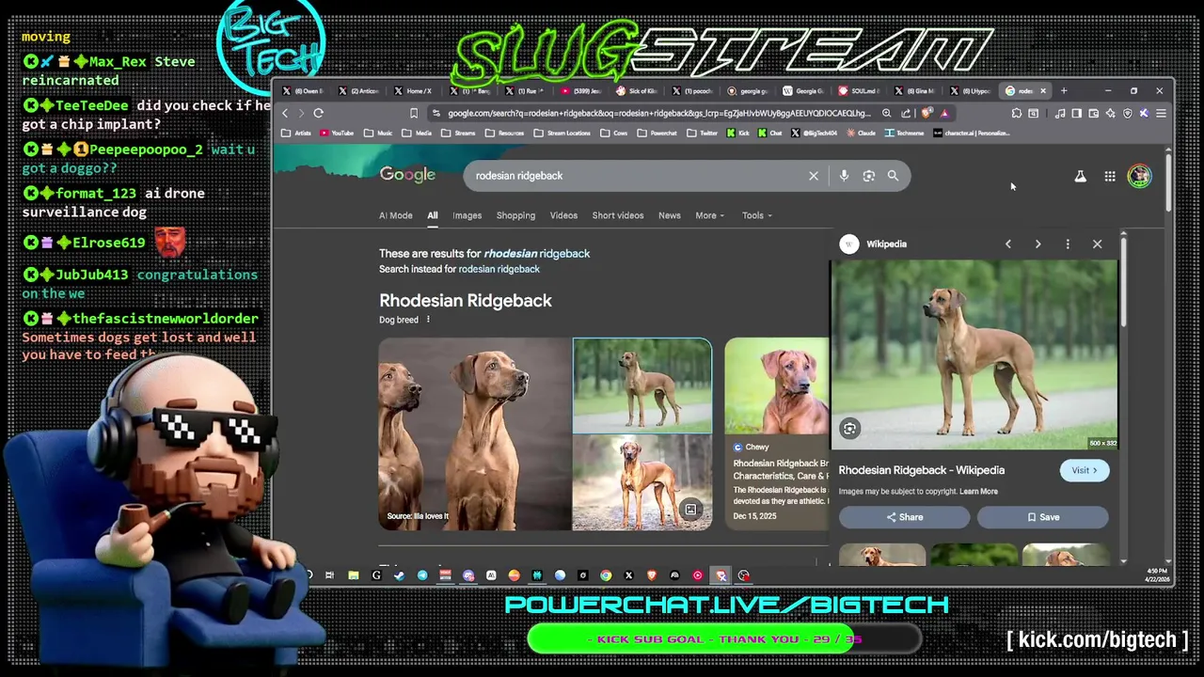This screenshot has width=1204, height=677.
Task: Open the YouTube bookmark
Action: (x=337, y=134)
